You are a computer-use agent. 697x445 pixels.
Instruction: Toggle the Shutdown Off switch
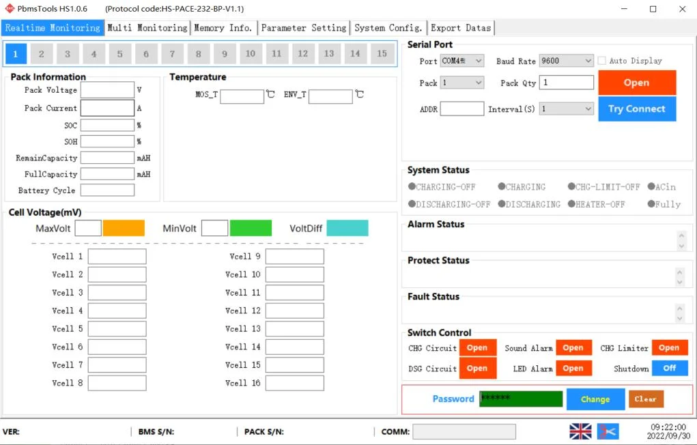coord(669,369)
